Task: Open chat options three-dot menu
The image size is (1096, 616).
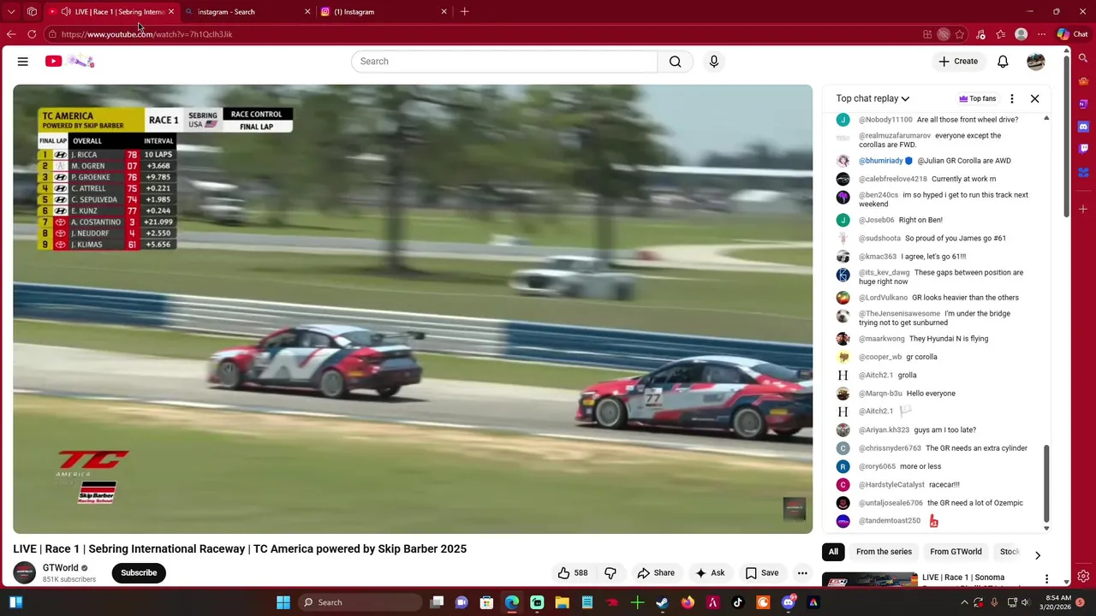Action: pos(1012,98)
